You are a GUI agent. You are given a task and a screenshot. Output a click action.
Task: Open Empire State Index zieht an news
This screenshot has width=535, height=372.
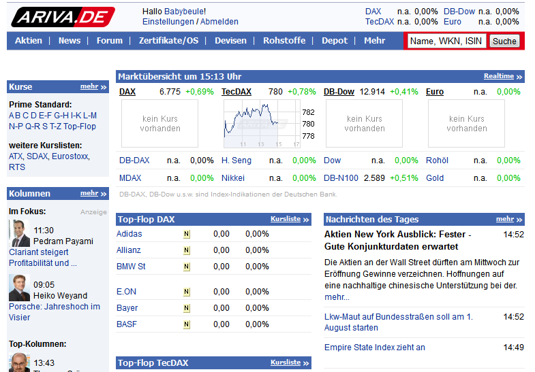click(375, 348)
